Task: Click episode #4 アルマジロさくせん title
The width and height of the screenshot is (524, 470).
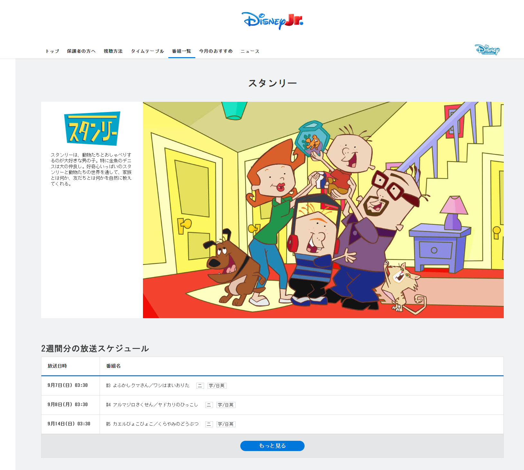Action: pyautogui.click(x=152, y=405)
